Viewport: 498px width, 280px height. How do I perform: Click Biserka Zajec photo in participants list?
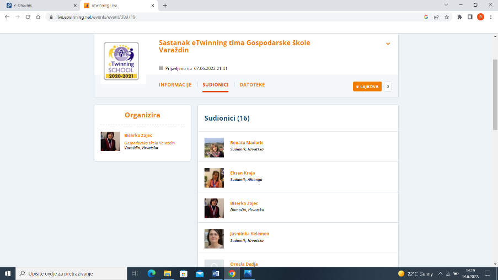point(214,208)
